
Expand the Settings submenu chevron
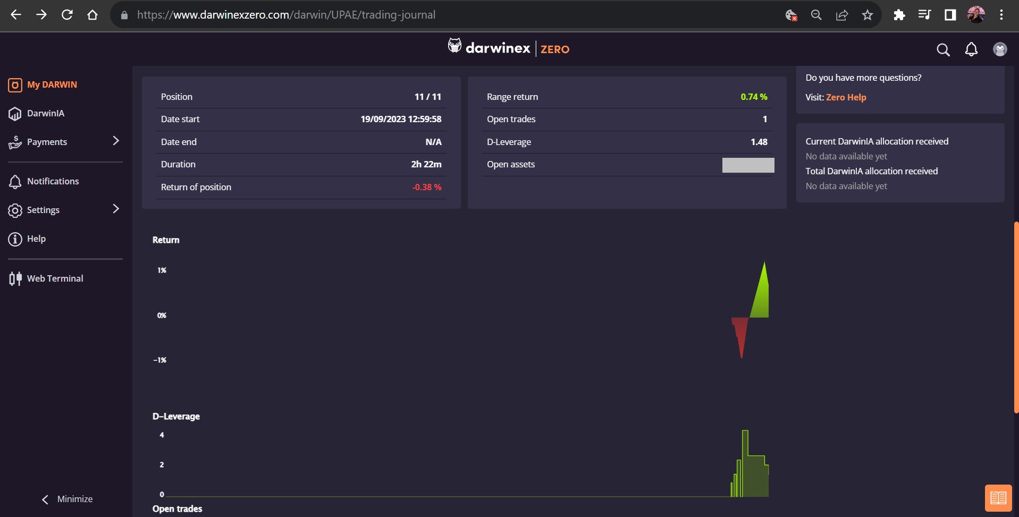point(116,209)
